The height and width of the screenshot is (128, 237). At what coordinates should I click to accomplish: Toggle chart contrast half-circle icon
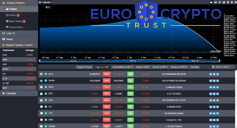(228, 2)
